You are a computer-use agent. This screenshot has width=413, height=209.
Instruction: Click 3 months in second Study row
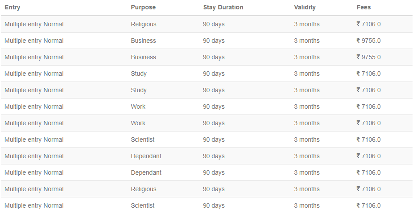[306, 90]
